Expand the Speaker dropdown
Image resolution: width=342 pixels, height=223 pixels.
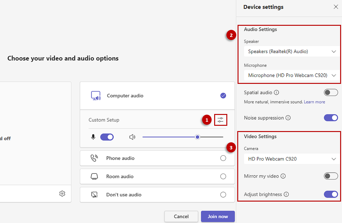291,52
